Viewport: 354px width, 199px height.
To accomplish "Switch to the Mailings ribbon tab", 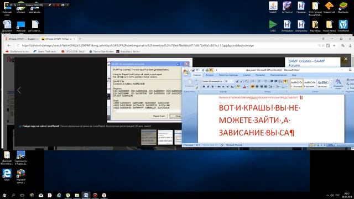I will coord(260,75).
